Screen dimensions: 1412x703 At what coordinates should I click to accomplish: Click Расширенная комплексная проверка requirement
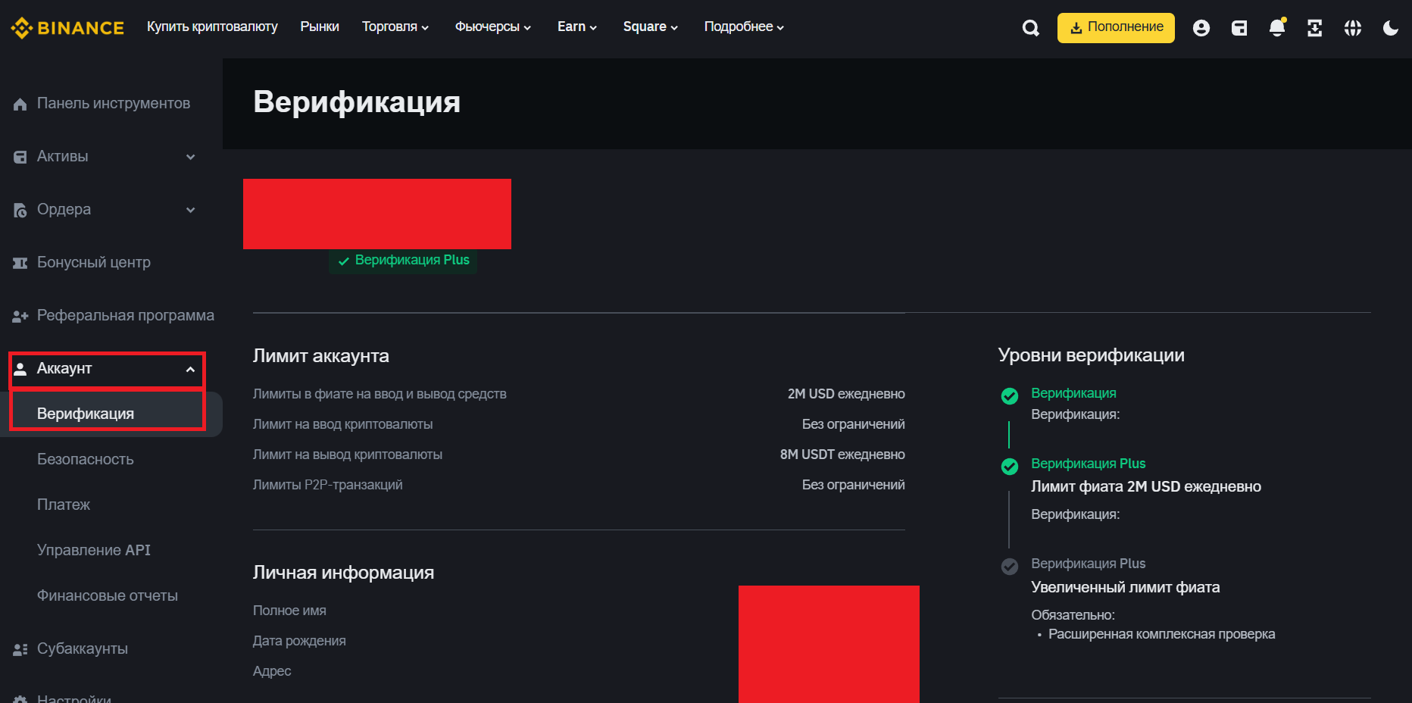coord(1161,634)
